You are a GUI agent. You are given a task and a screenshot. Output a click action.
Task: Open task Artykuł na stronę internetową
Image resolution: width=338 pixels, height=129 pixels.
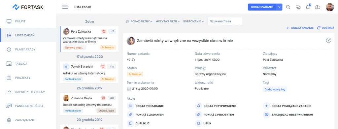pos(84,73)
